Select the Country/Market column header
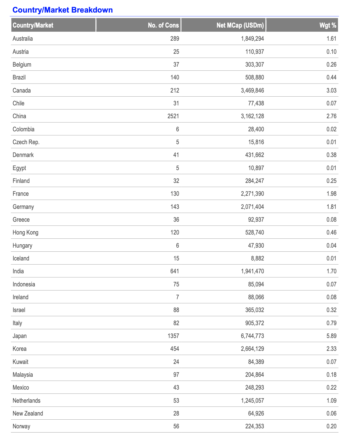Viewport: 345px width, 433px height. tap(33, 25)
